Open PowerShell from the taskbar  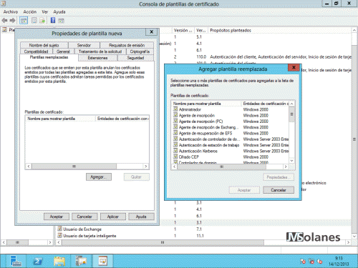[x=38, y=261]
